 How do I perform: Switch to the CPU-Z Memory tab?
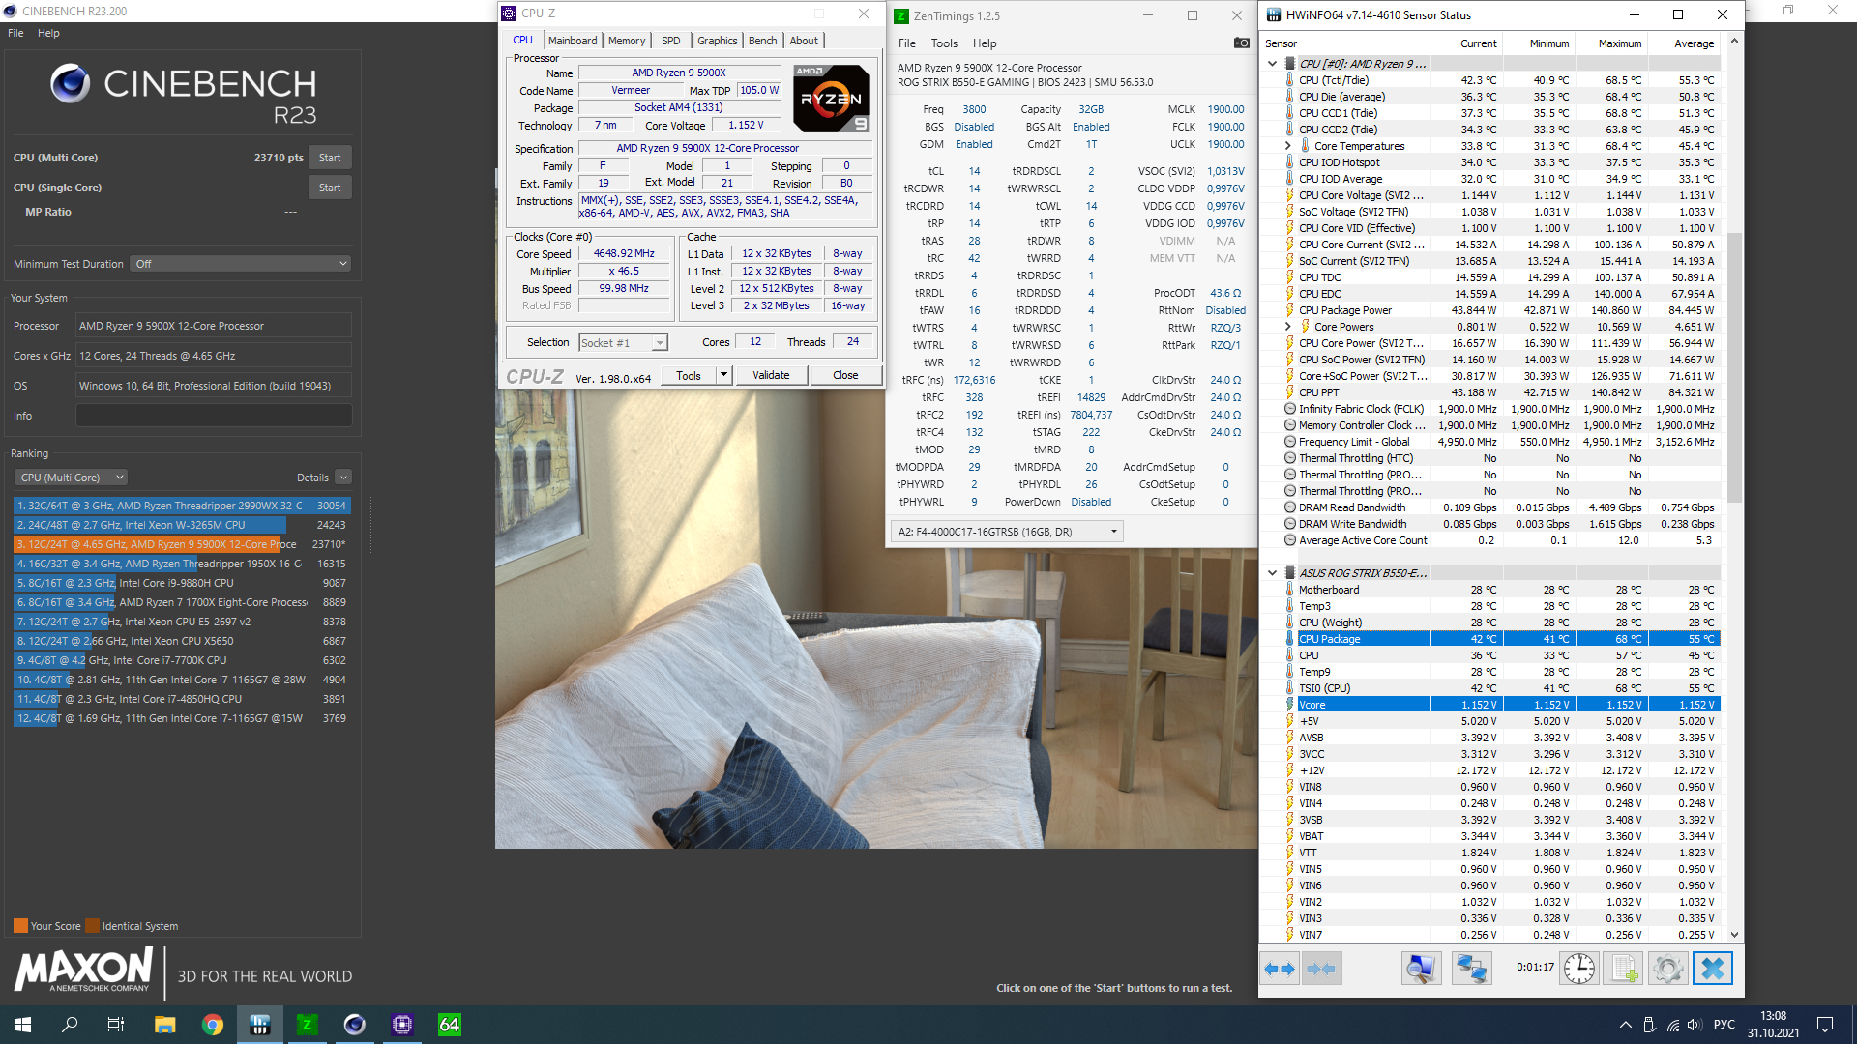[626, 41]
